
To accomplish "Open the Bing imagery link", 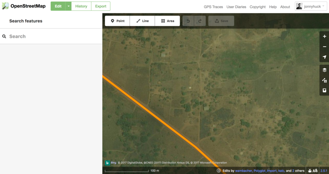I will (114, 163).
